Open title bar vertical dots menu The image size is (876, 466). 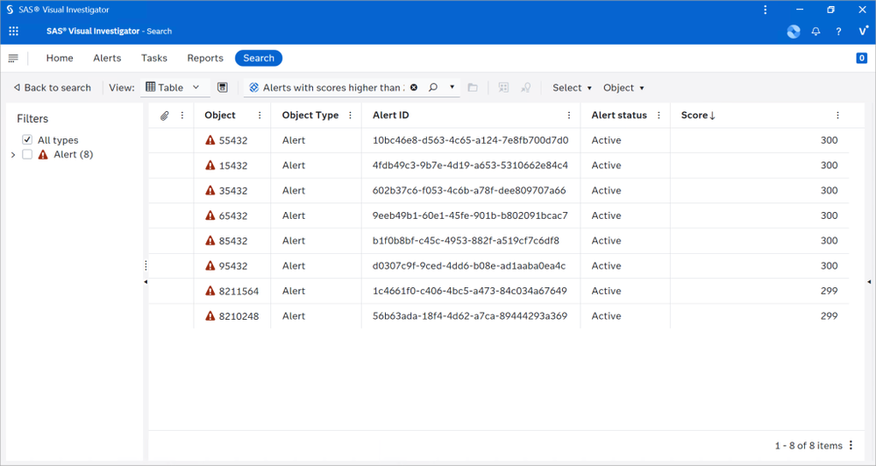[x=765, y=10]
